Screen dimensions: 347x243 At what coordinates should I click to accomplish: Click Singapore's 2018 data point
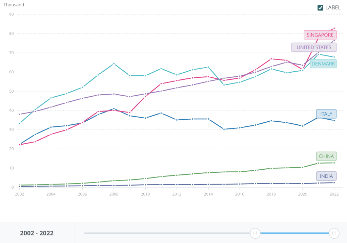point(271,59)
